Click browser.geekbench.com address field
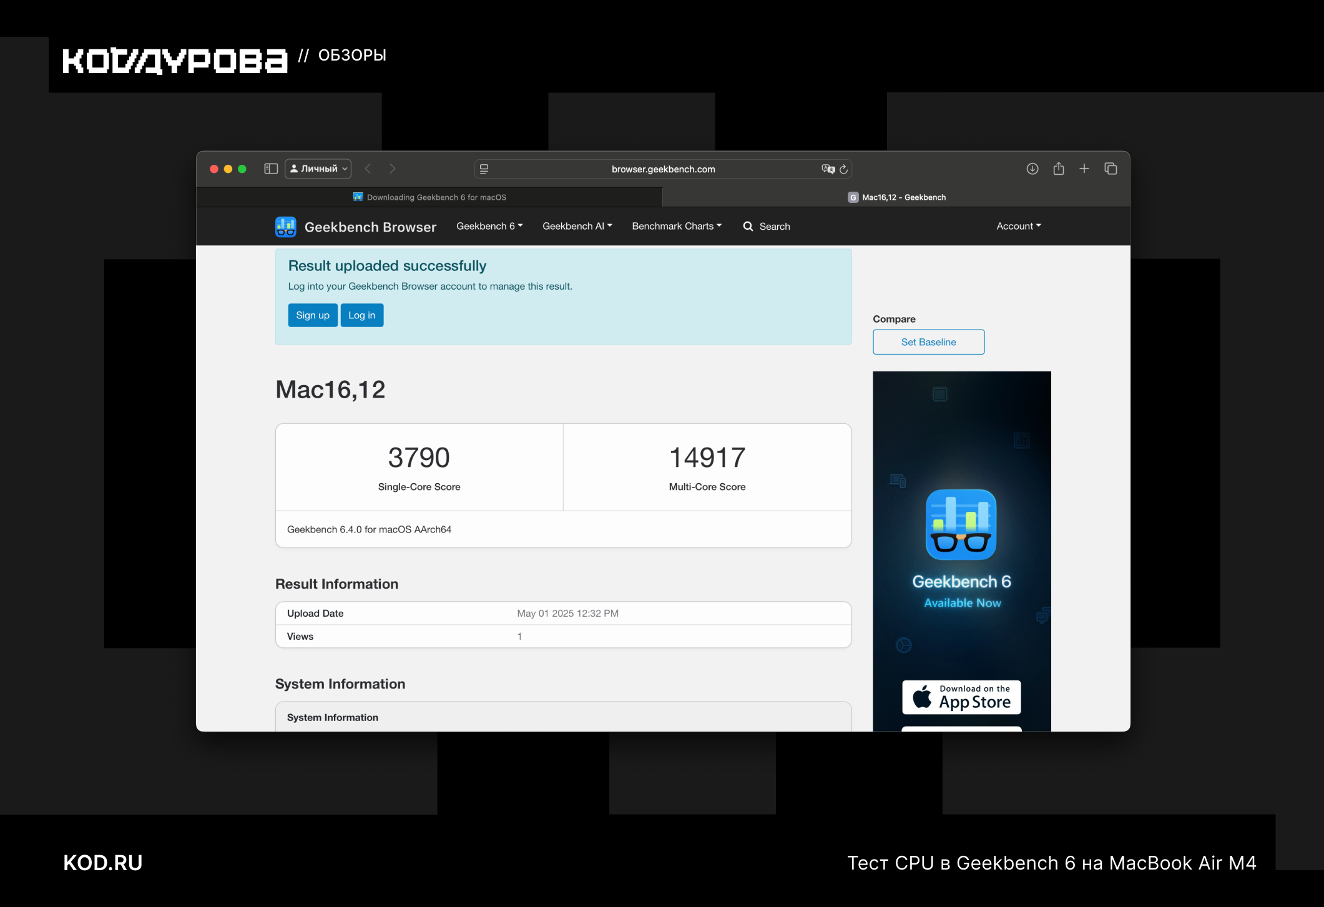 tap(663, 169)
